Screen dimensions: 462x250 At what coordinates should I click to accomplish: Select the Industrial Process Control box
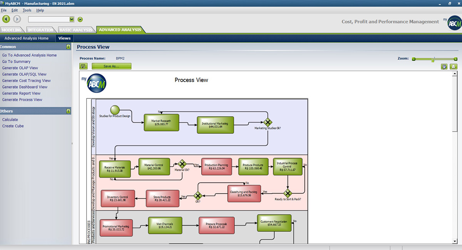click(x=288, y=167)
